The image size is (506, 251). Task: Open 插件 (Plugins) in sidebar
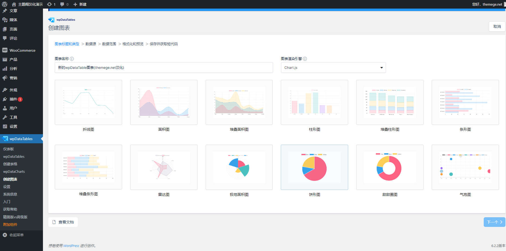tap(21, 99)
